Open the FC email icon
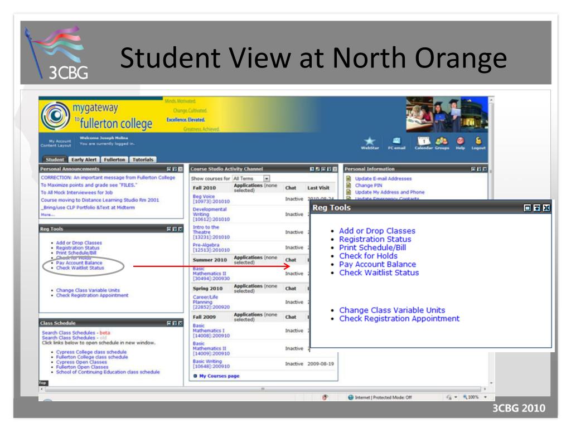Viewport: 571px width, 428px height. [x=396, y=141]
